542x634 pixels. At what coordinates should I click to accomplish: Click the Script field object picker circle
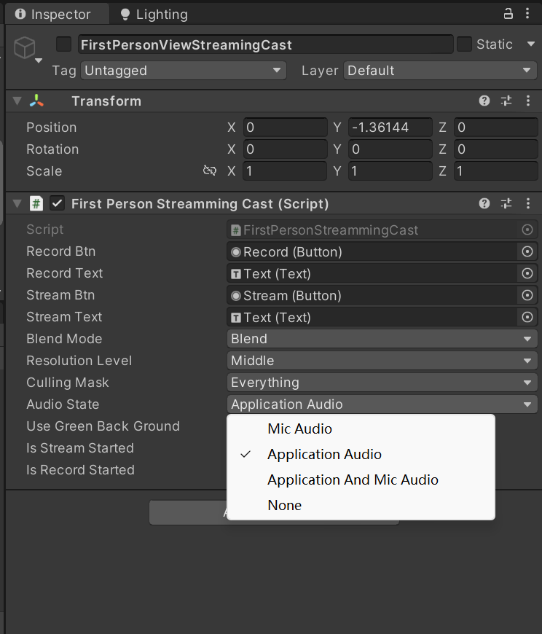(527, 230)
